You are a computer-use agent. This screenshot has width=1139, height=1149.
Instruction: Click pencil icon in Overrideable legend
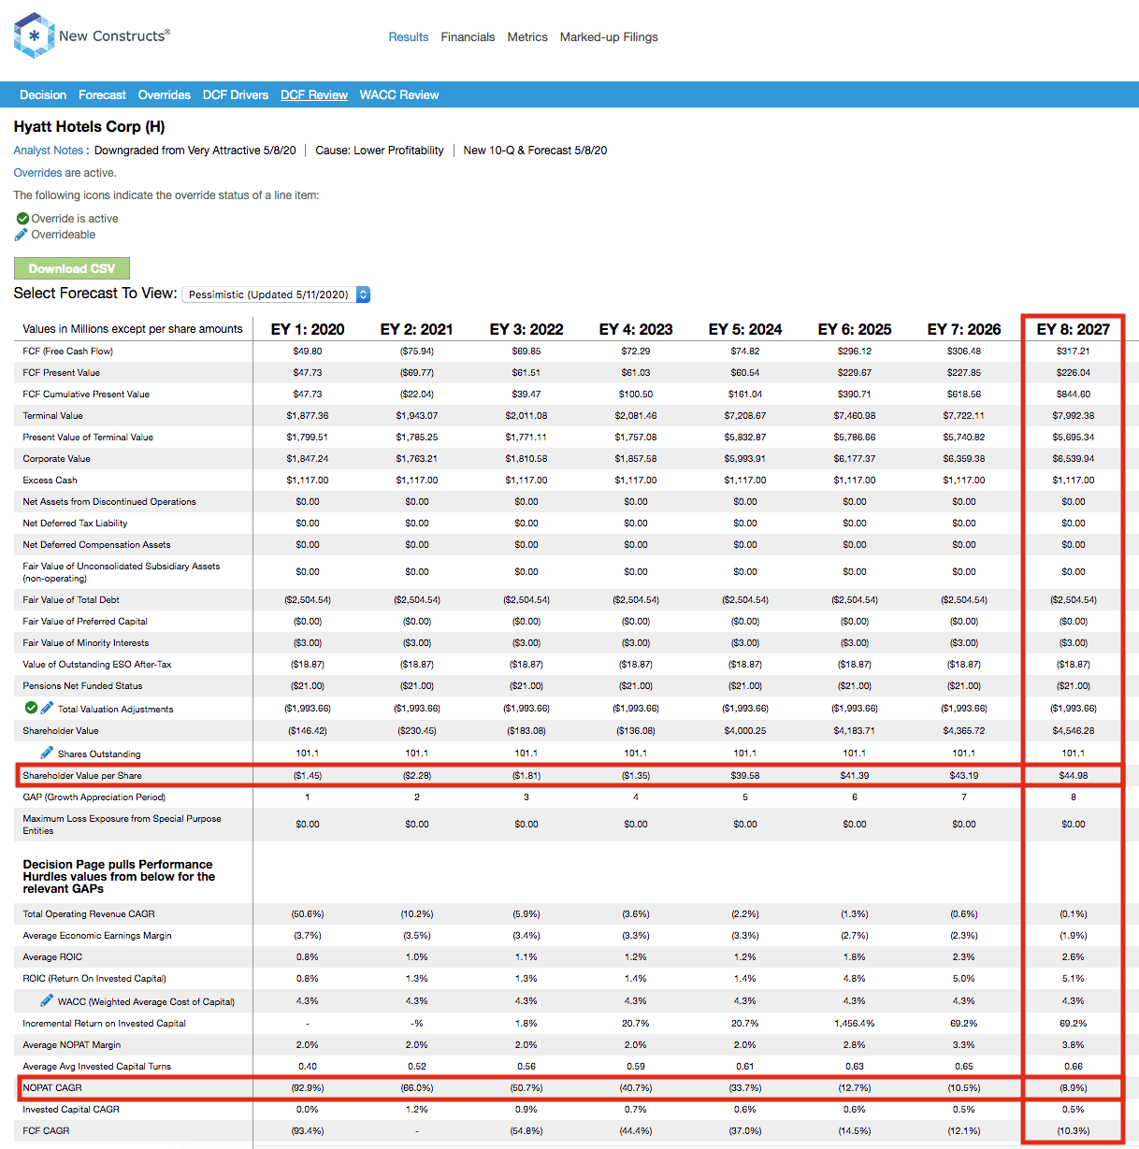(22, 235)
